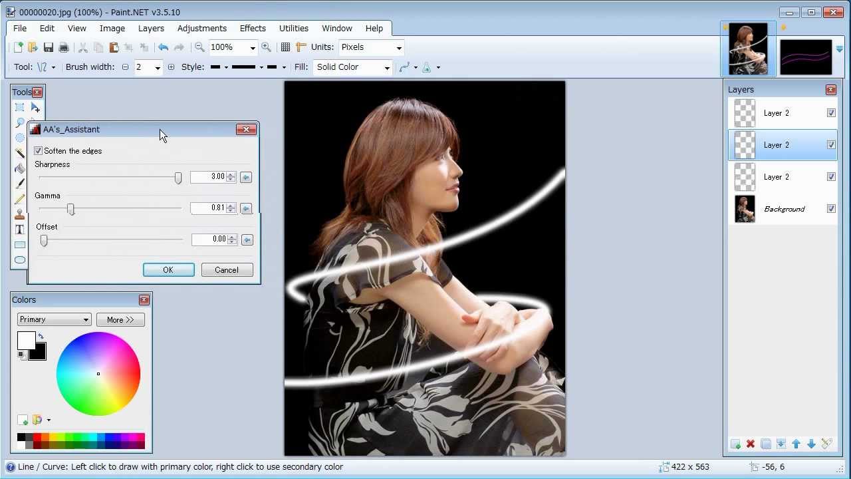Viewport: 851px width, 479px height.
Task: Select the Rectangle Select tool
Action: point(19,108)
